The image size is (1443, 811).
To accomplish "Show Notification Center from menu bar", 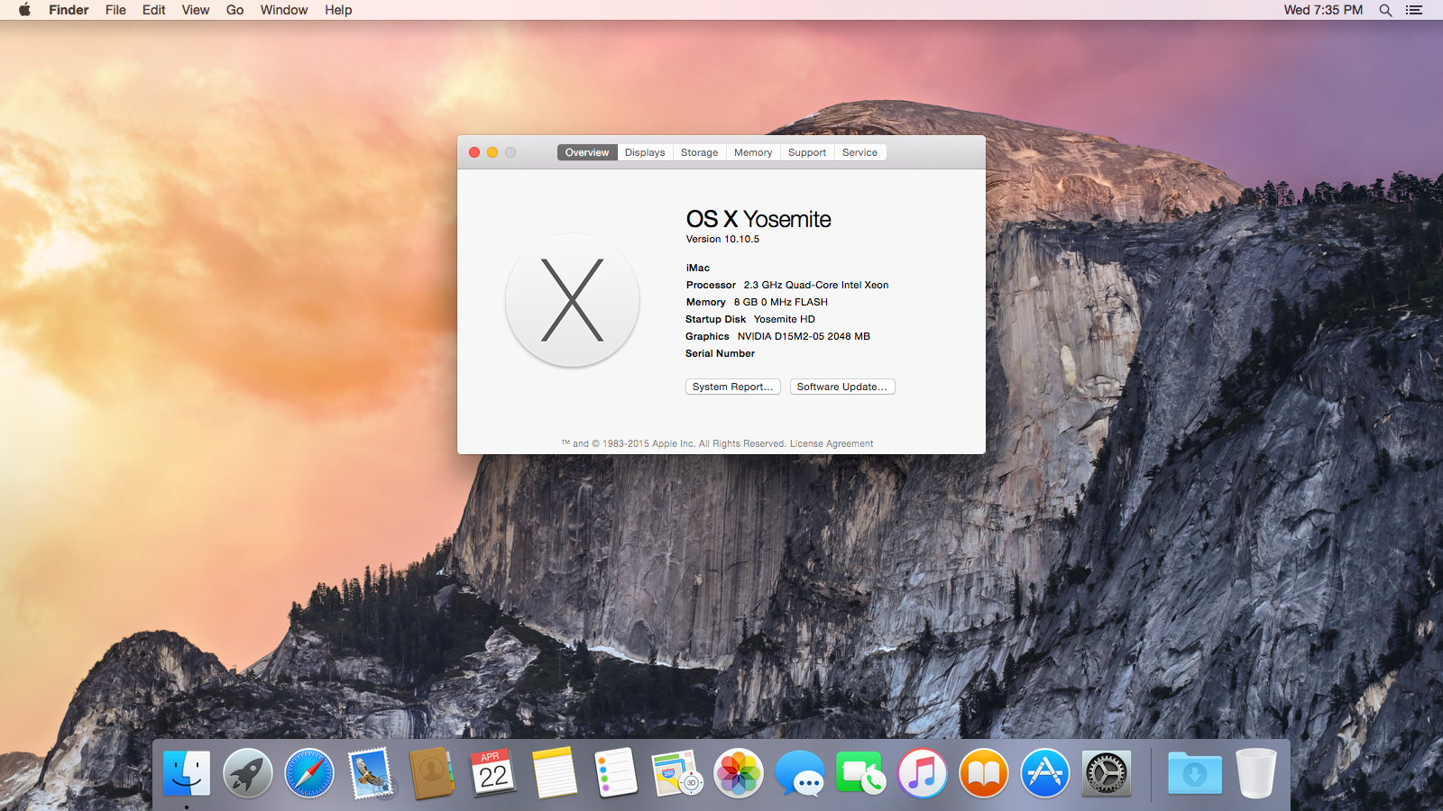I will pyautogui.click(x=1414, y=10).
